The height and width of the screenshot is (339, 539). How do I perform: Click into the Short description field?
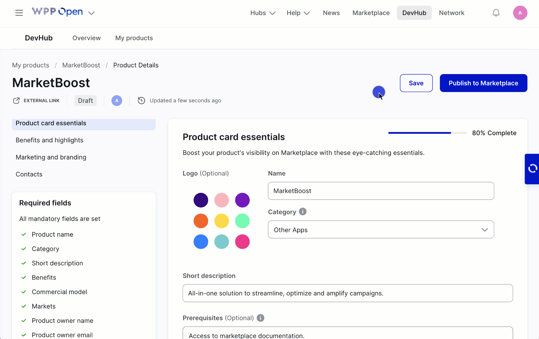[x=348, y=293]
